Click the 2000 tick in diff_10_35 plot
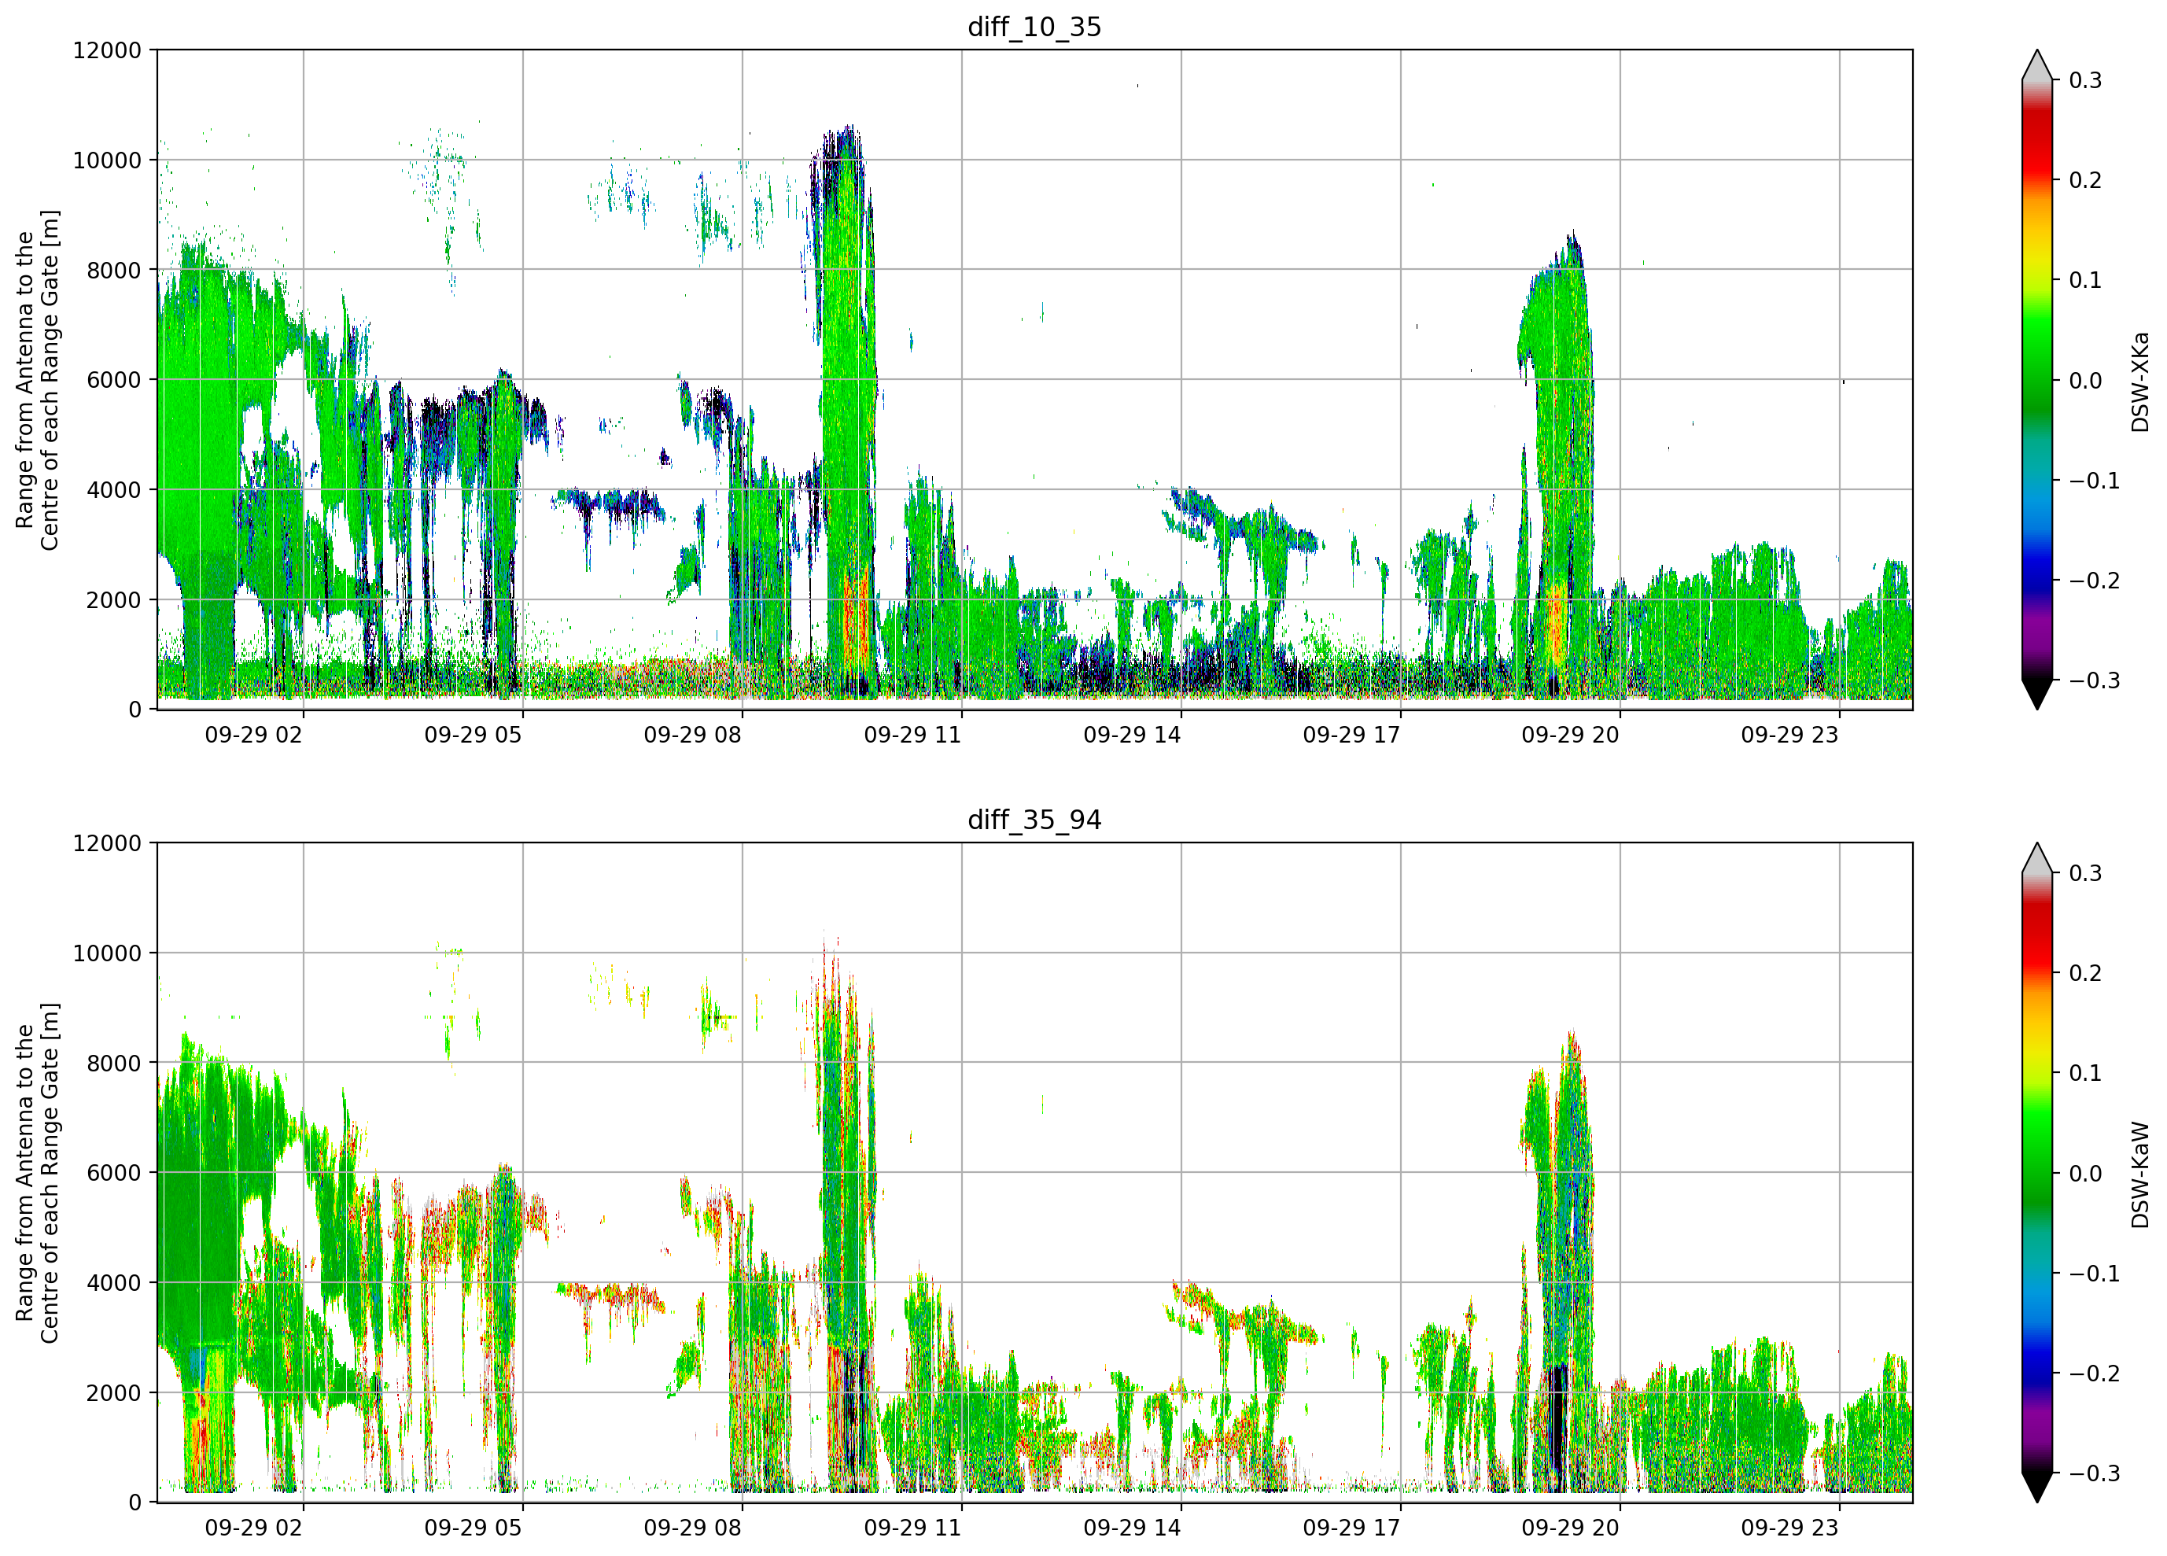The image size is (2167, 1556). (x=114, y=600)
